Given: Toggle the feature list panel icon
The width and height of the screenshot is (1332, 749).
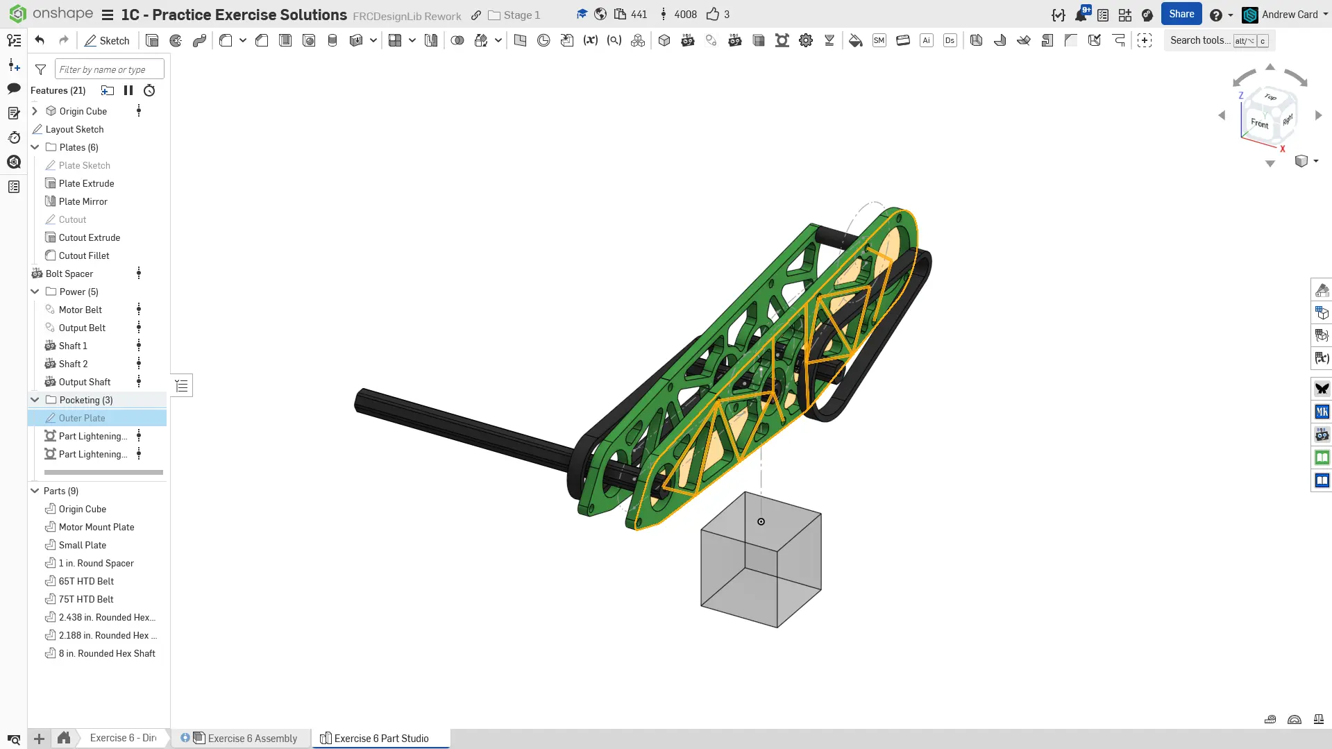Looking at the screenshot, I should tap(14, 40).
